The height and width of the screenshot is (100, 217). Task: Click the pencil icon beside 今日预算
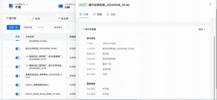click(x=27, y=4)
